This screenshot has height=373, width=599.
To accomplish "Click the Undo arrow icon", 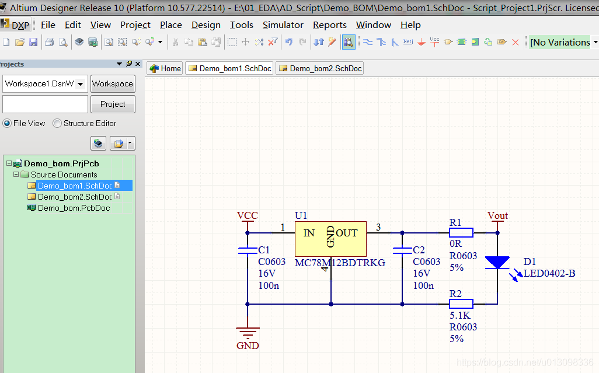I will tap(289, 42).
